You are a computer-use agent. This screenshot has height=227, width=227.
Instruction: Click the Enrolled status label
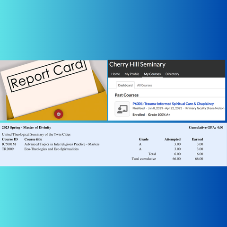coord(139,114)
